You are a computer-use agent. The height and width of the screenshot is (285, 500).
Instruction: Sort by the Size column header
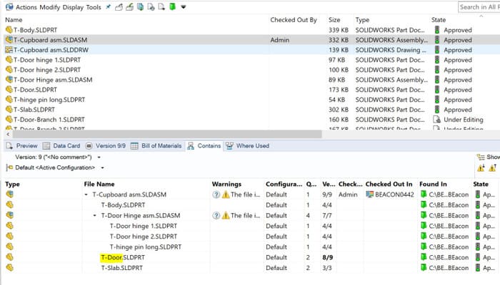[x=334, y=20]
